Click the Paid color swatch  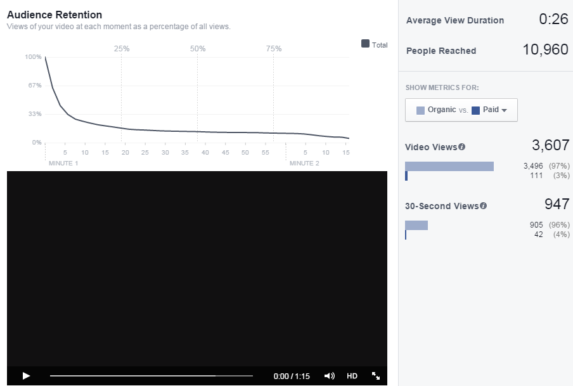pyautogui.click(x=475, y=110)
